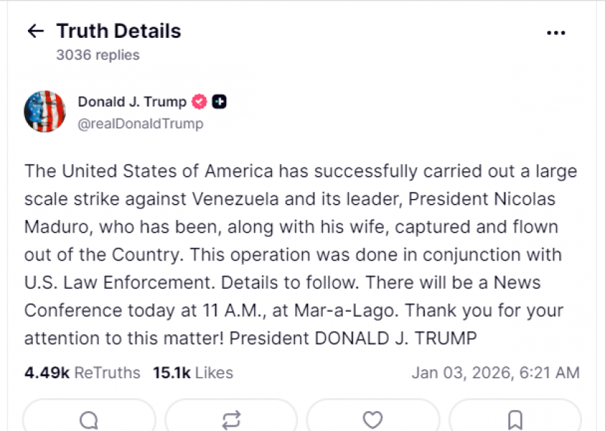Reply using the speech bubble icon
Screen dimensions: 605x431
[89, 420]
